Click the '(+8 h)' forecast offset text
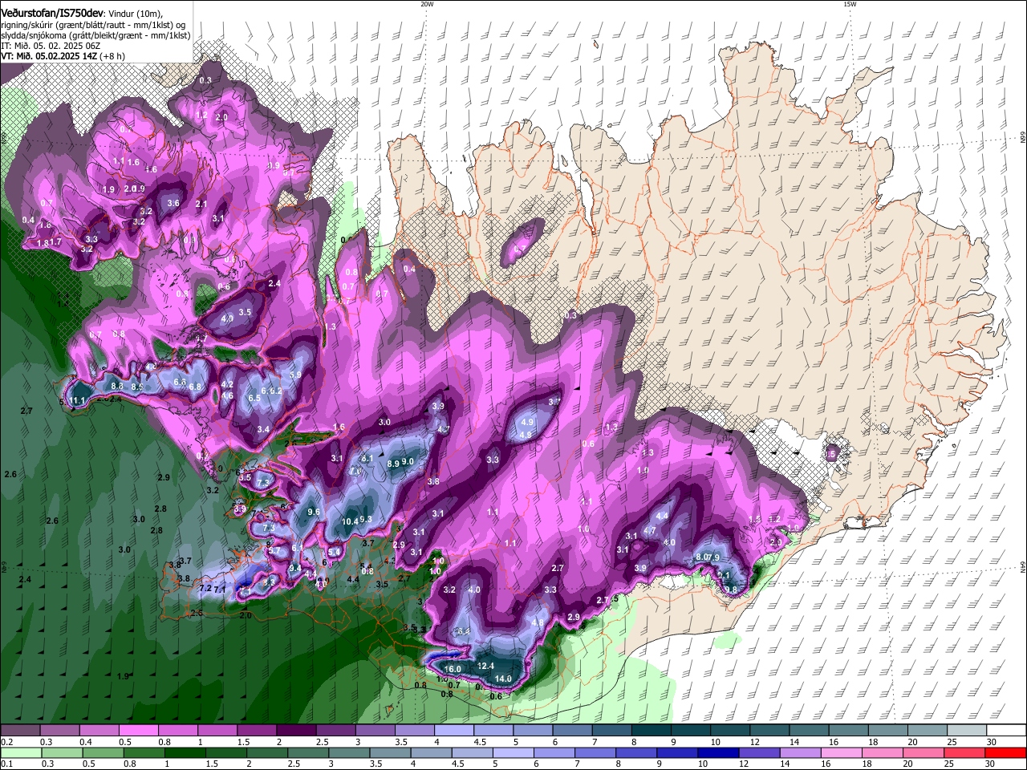Viewport: 1027px width, 770px height. tap(112, 56)
